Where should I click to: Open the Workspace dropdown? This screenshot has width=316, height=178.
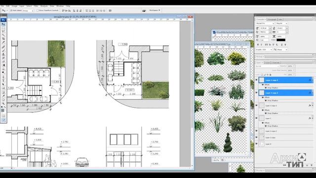tap(155, 10)
